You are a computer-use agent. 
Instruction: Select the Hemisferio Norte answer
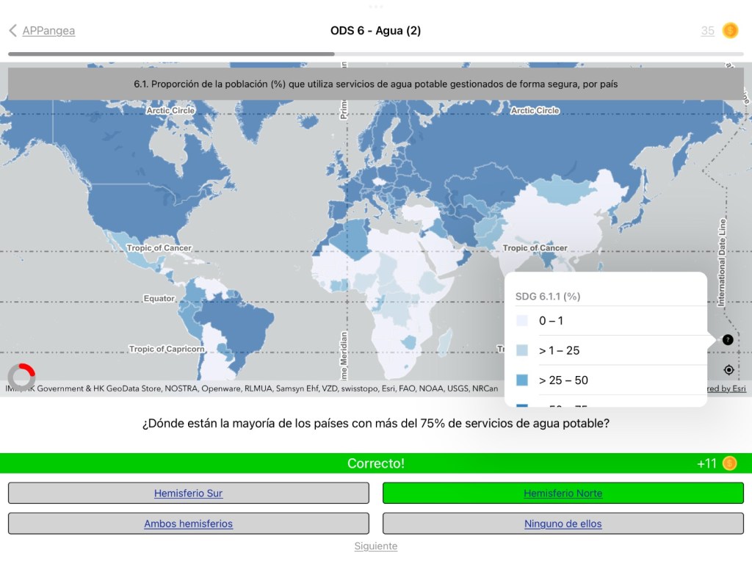pos(563,493)
